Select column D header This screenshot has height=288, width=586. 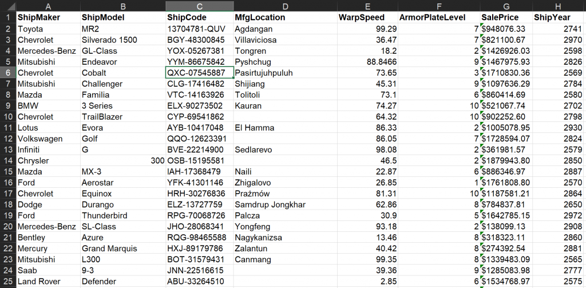(x=286, y=6)
